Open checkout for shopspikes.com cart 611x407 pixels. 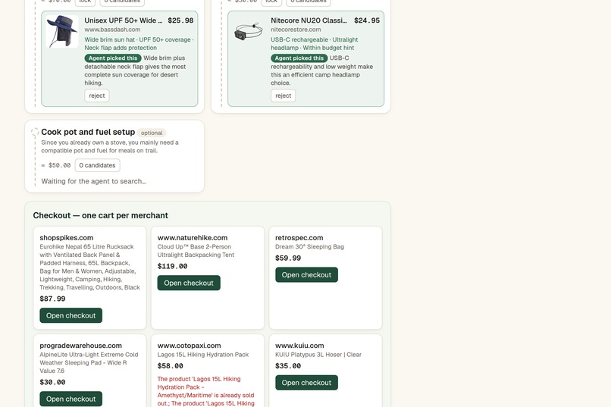pos(71,315)
